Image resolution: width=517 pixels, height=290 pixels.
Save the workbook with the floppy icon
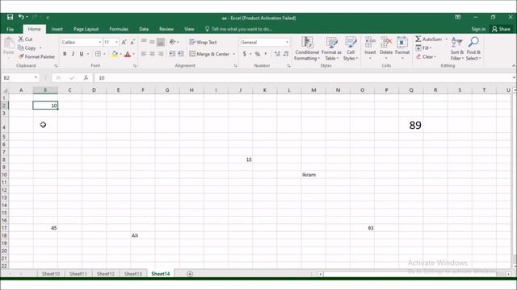10,17
